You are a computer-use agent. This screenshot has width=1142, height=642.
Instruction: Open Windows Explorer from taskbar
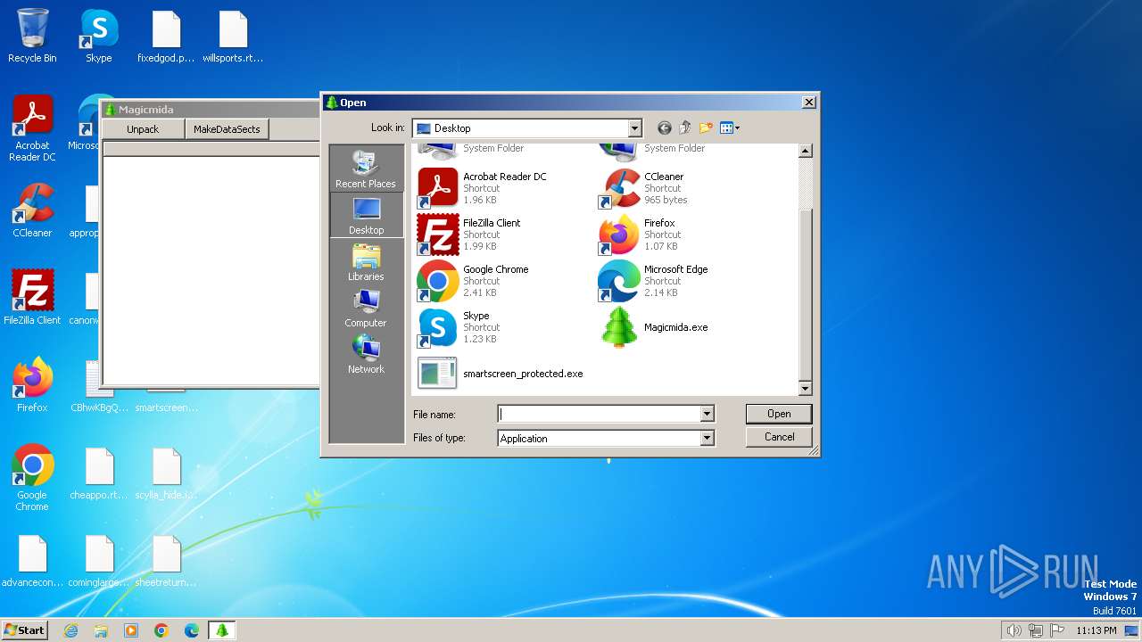coord(101,630)
